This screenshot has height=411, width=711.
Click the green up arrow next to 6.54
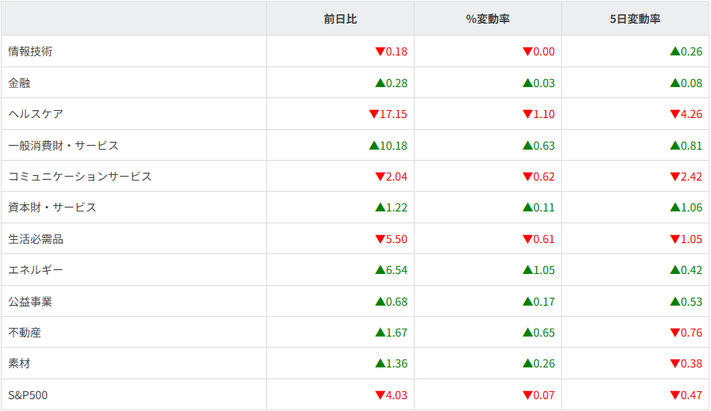coord(380,270)
